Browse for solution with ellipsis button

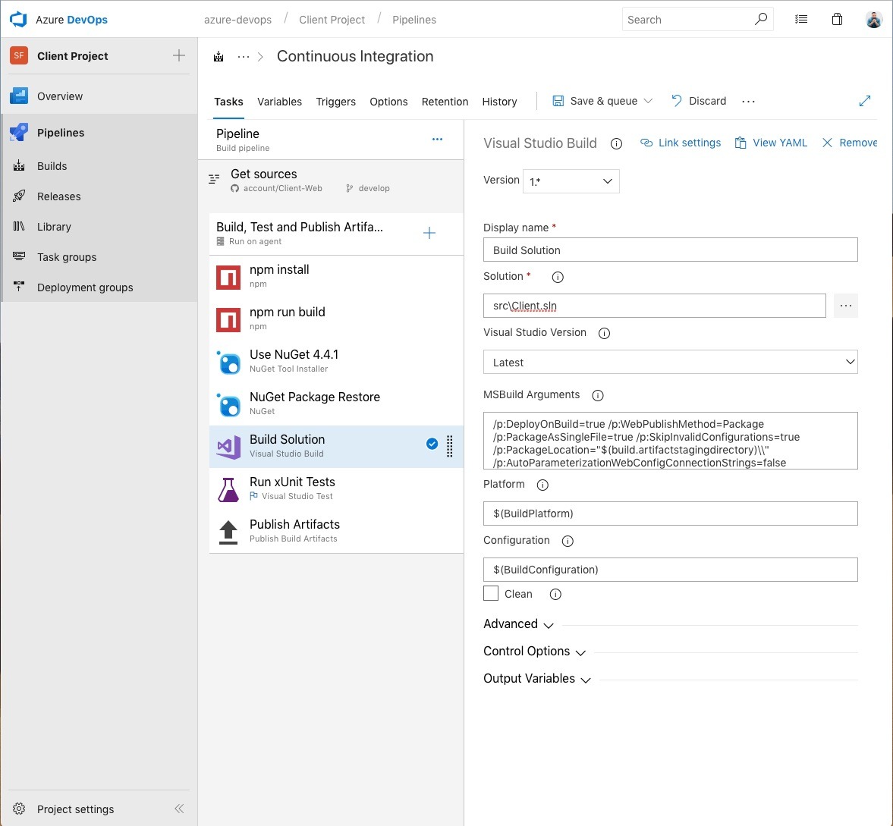[x=845, y=306]
